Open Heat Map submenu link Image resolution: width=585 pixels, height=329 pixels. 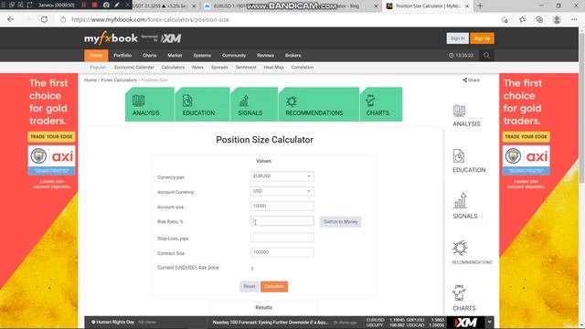coord(273,68)
